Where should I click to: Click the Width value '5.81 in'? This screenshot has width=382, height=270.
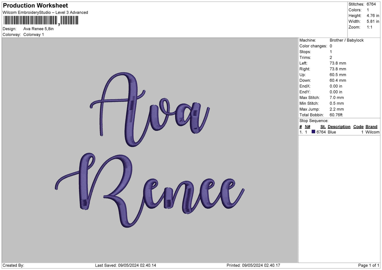pos(373,21)
